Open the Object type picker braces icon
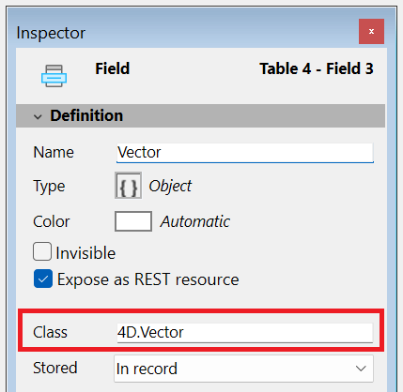The height and width of the screenshot is (392, 403). [x=128, y=186]
